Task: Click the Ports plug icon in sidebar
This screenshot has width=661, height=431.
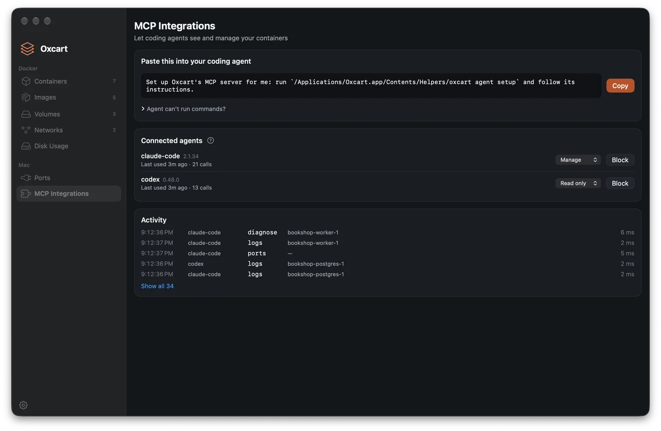Action: point(26,178)
